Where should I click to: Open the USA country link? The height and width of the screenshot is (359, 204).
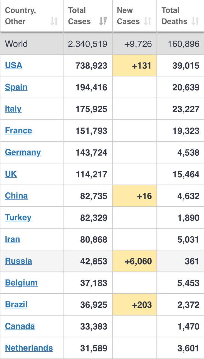pyautogui.click(x=13, y=65)
